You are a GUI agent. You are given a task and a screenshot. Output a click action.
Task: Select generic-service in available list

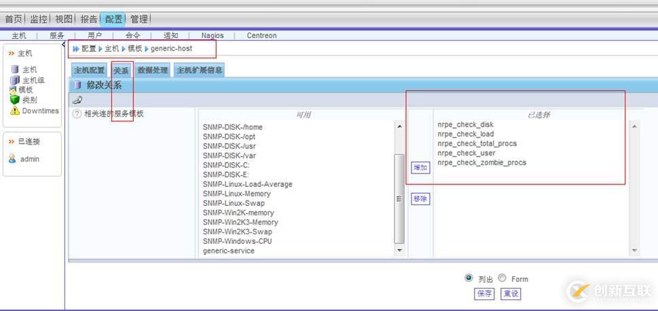[x=228, y=251]
